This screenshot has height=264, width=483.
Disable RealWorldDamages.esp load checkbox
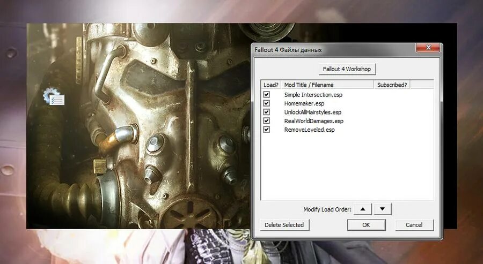click(x=266, y=121)
